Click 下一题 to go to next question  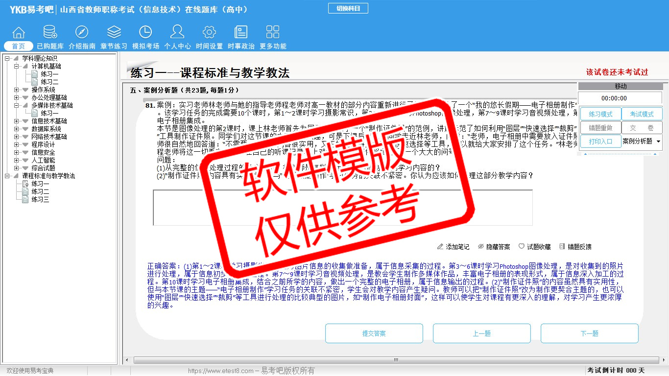pyautogui.click(x=589, y=333)
